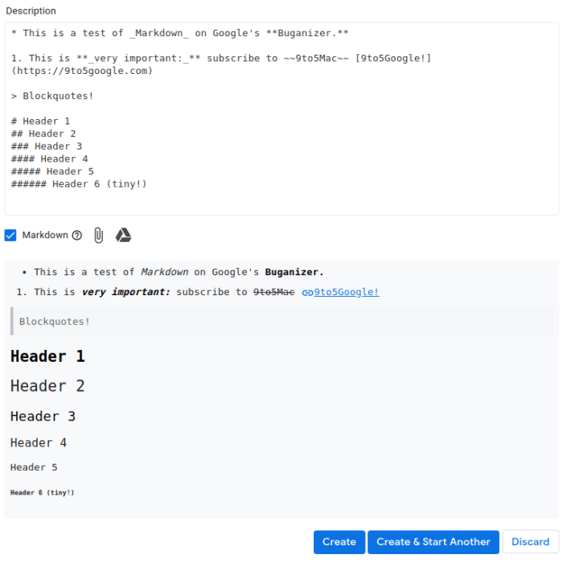Viewport: 563px width, 563px height.
Task: Click the chain-link icon before 9to5Google!
Action: [x=307, y=293]
